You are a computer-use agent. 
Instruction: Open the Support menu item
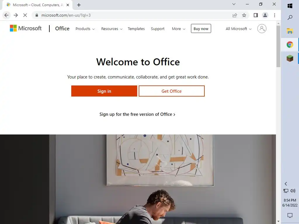coord(158,29)
